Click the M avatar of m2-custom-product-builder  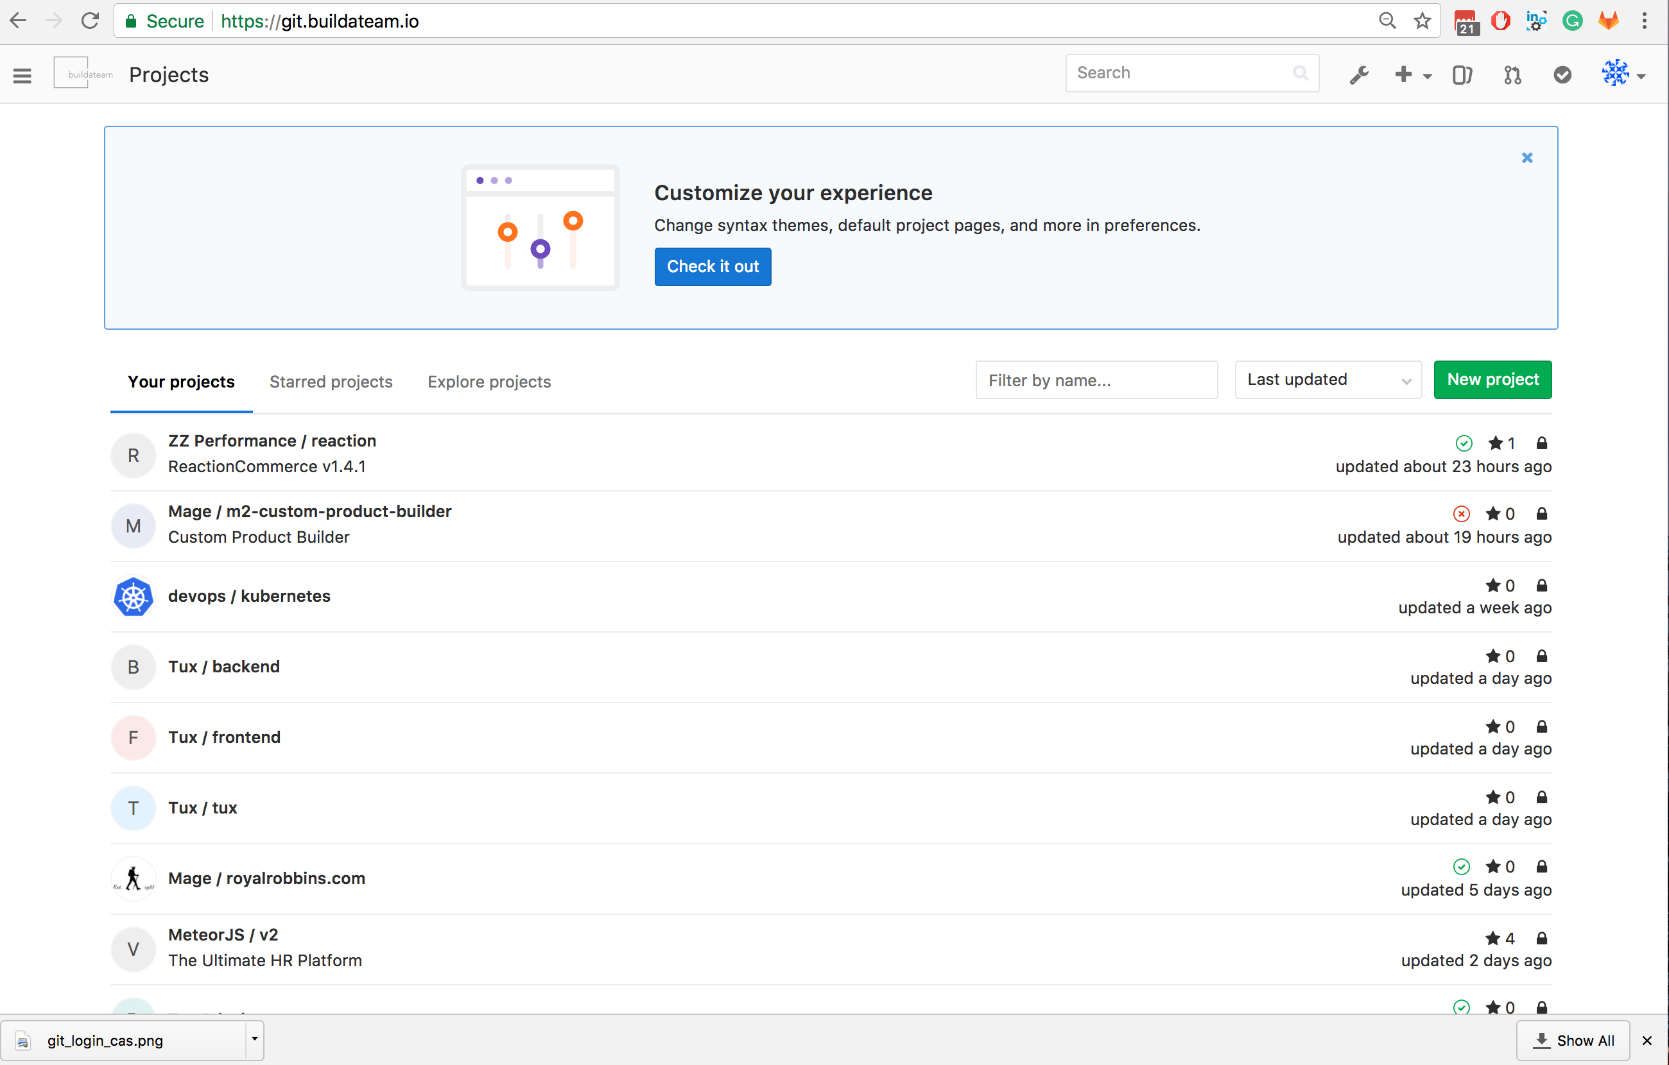pos(133,527)
